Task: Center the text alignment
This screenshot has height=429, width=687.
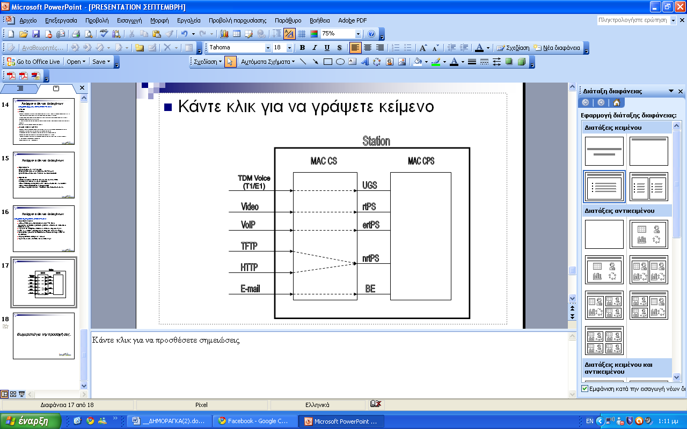Action: [367, 48]
